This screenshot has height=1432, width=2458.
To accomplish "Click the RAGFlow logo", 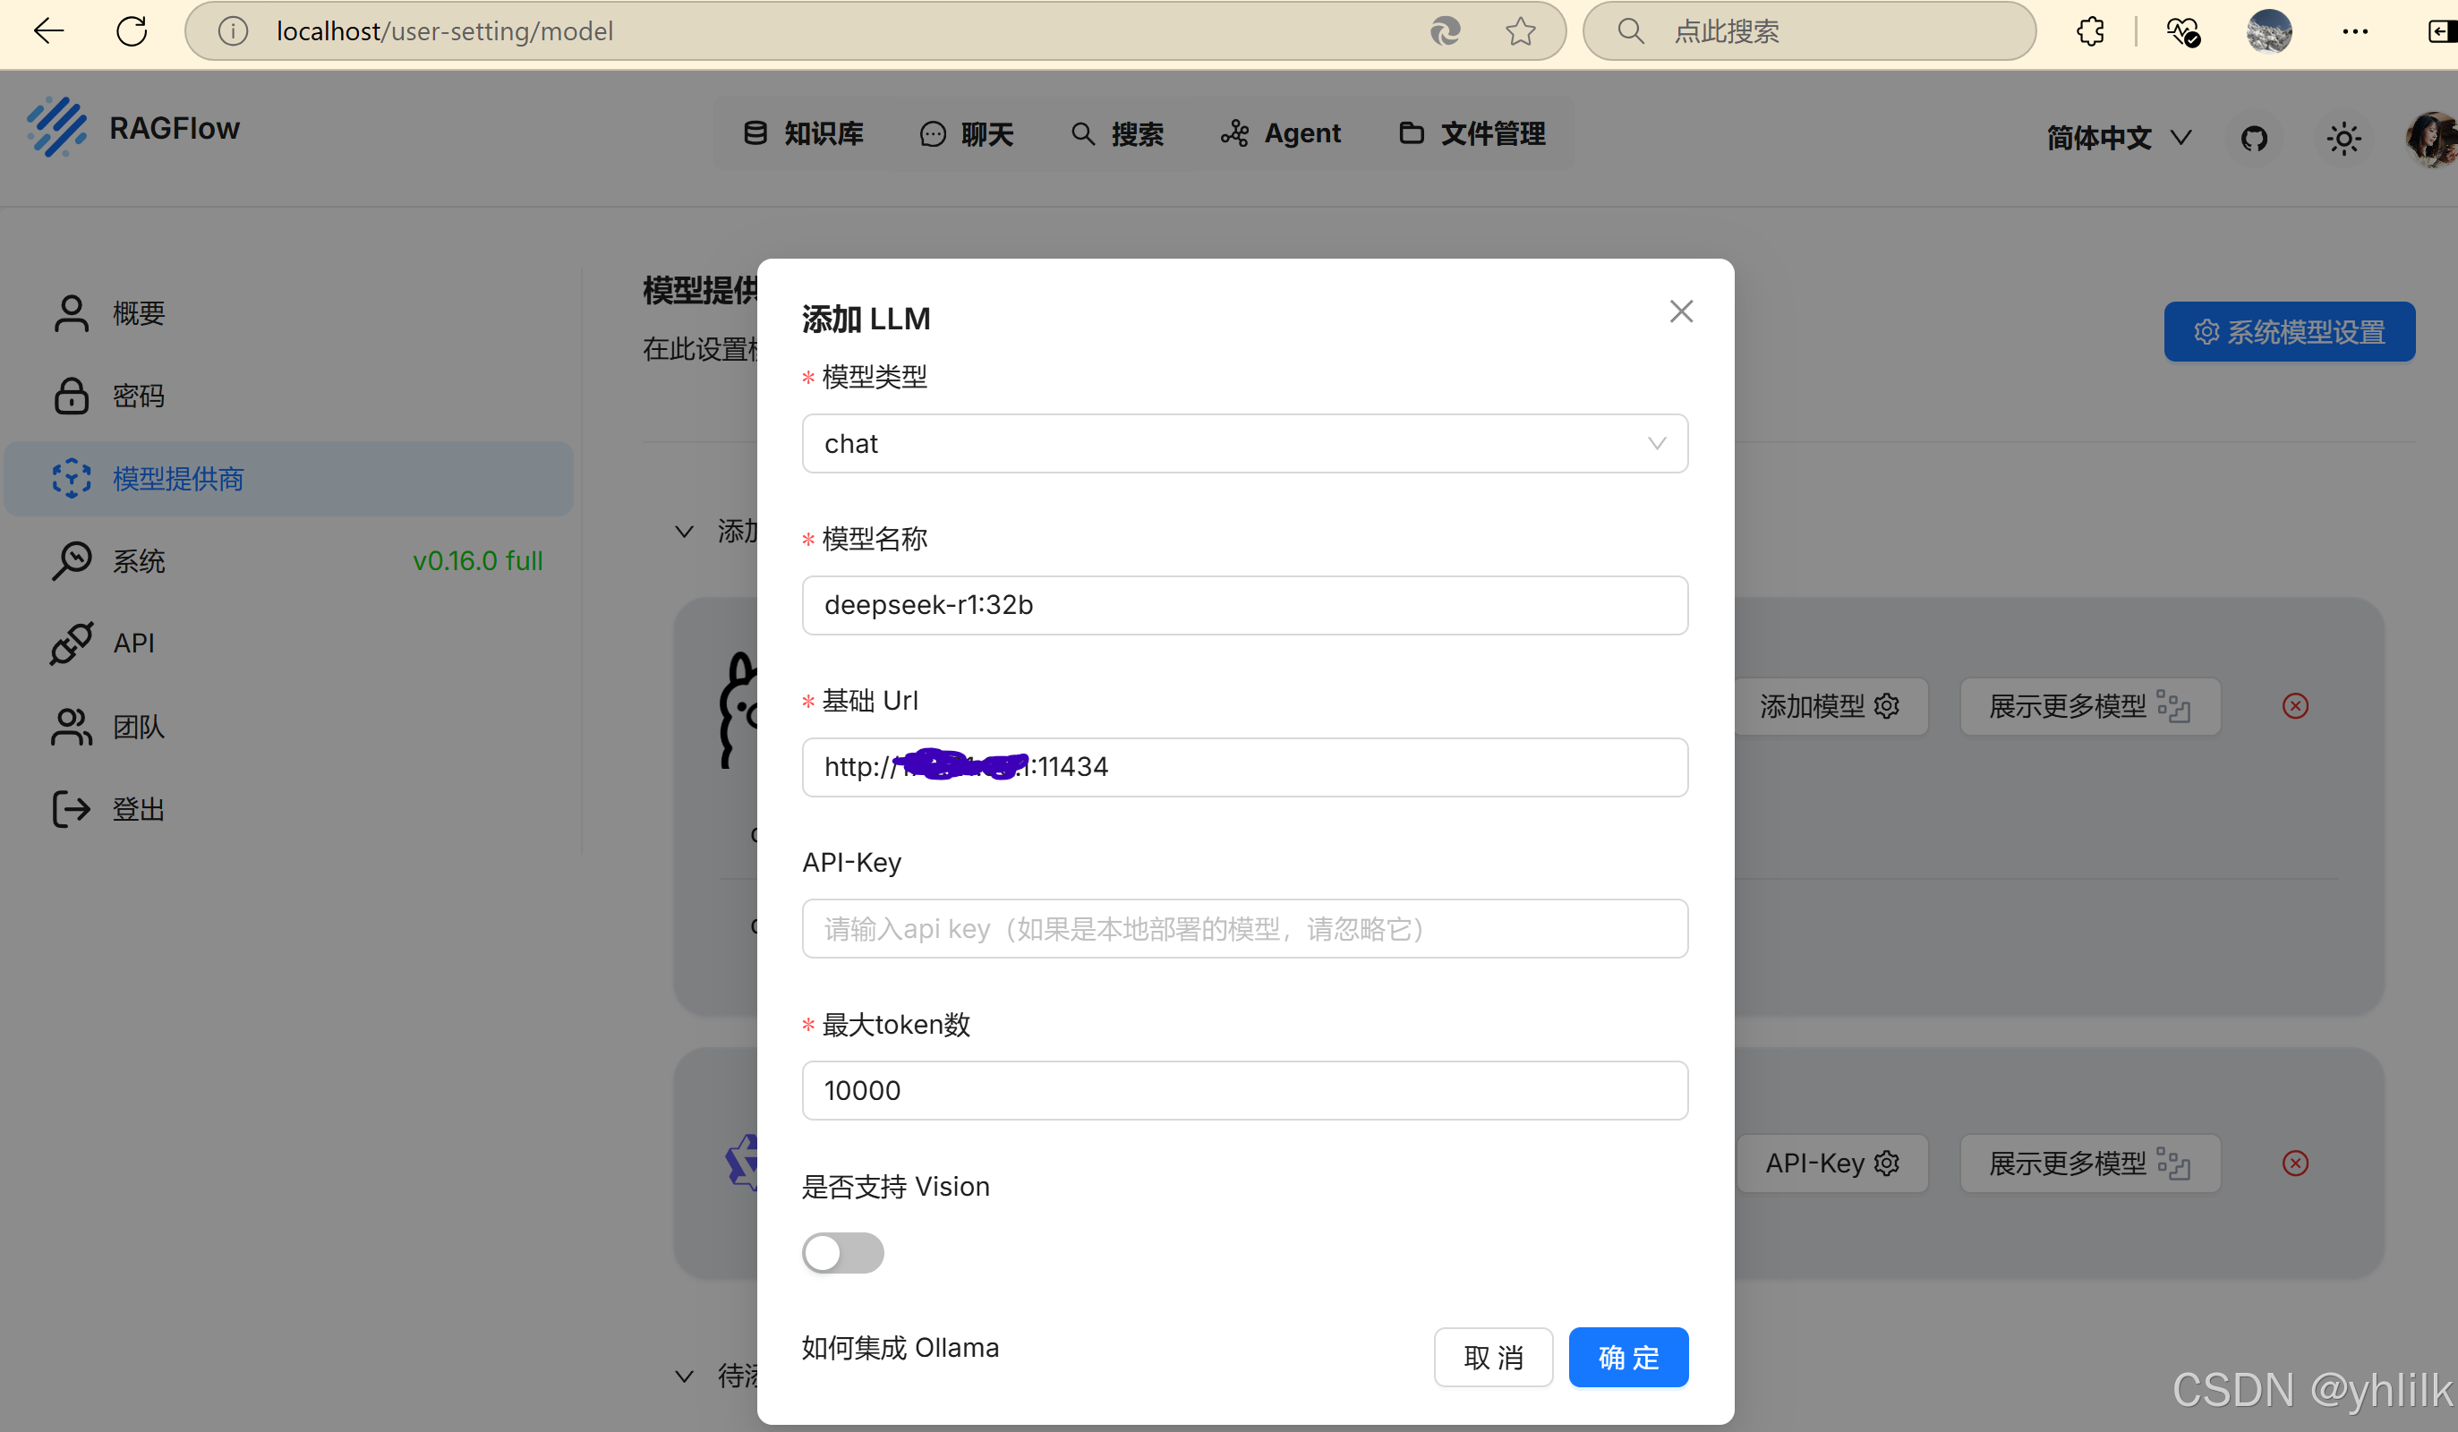I will [56, 128].
